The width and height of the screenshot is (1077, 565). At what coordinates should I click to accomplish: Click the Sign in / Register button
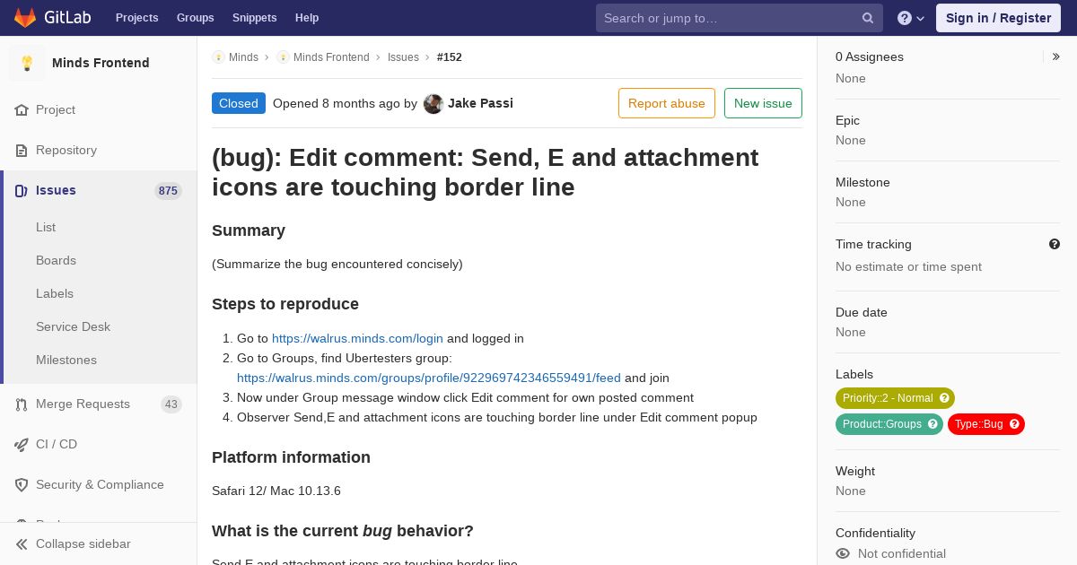(x=998, y=18)
